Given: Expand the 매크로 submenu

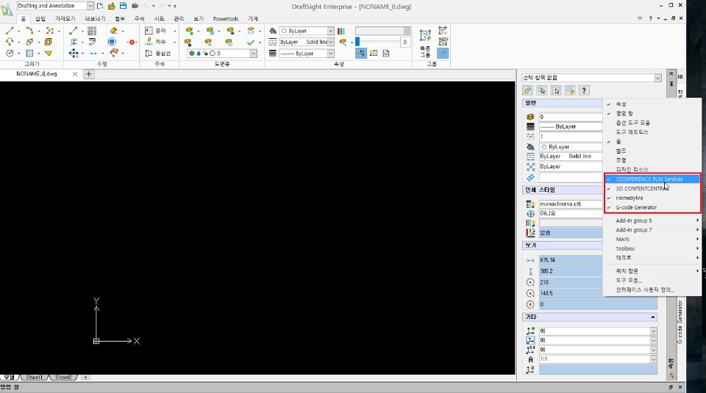Looking at the screenshot, I should click(x=652, y=258).
